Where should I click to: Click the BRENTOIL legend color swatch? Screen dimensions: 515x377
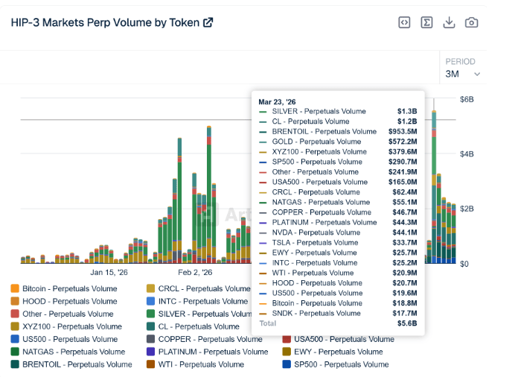[x=15, y=364]
